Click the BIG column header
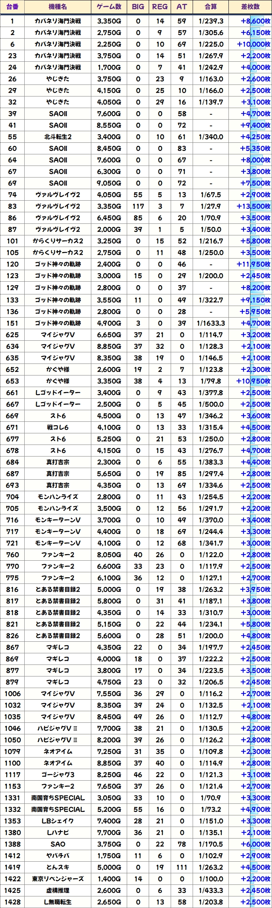272x908 pixels. [x=138, y=7]
